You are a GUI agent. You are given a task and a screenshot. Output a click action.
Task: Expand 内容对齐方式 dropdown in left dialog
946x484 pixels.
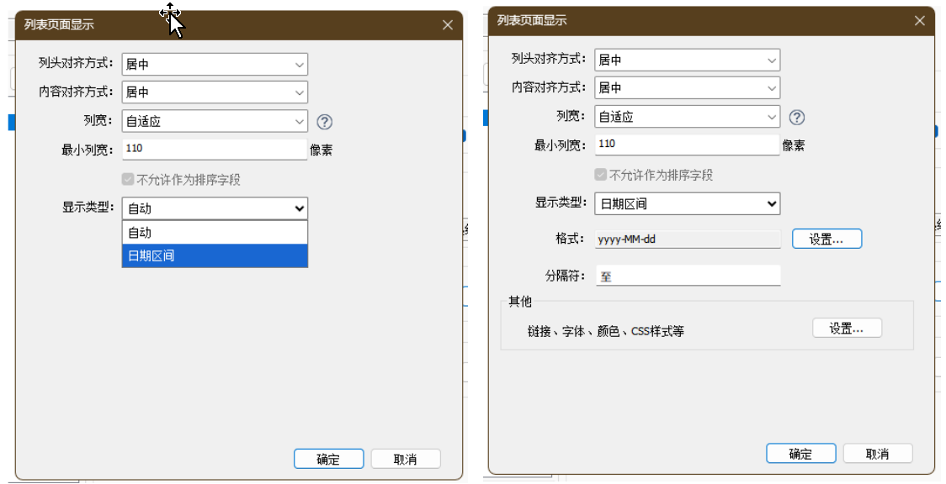[215, 92]
